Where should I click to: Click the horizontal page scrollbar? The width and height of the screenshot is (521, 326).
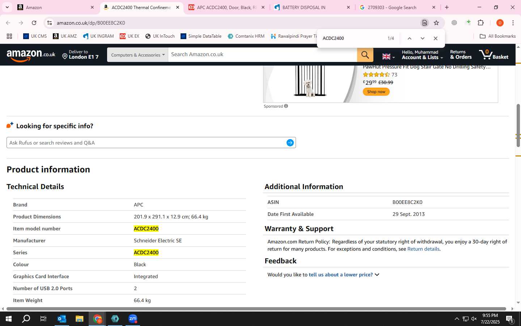pyautogui.click(x=257, y=309)
